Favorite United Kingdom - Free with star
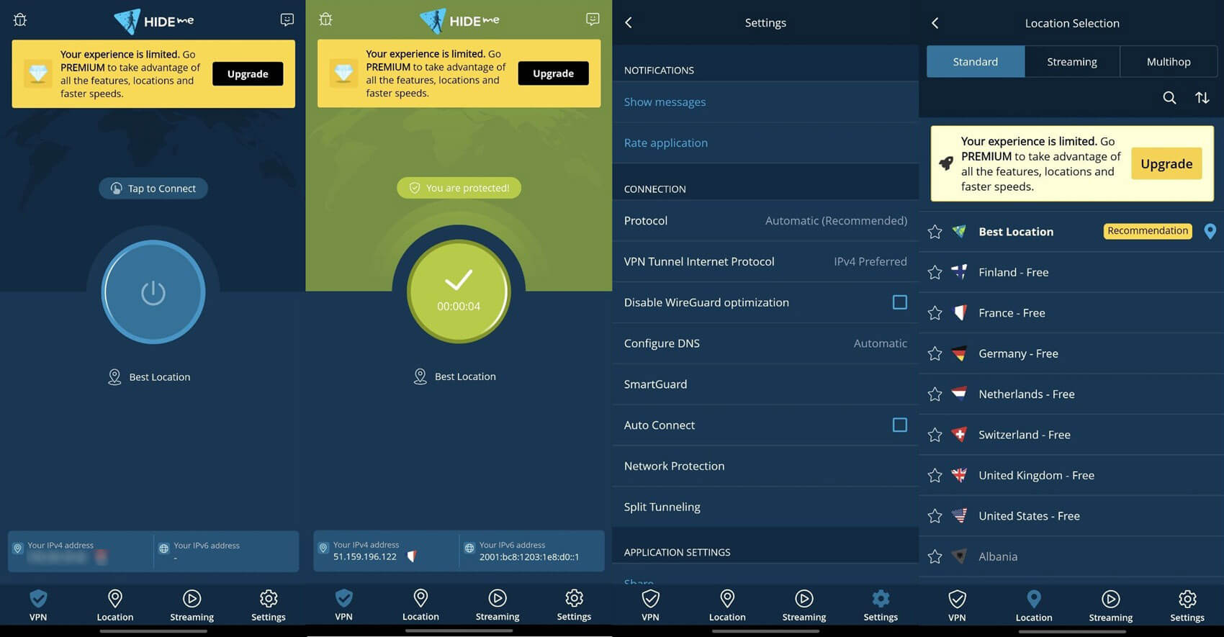 (935, 476)
